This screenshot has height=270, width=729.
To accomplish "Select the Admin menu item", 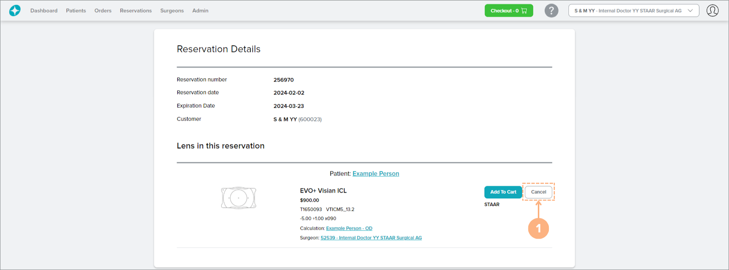I will click(200, 10).
